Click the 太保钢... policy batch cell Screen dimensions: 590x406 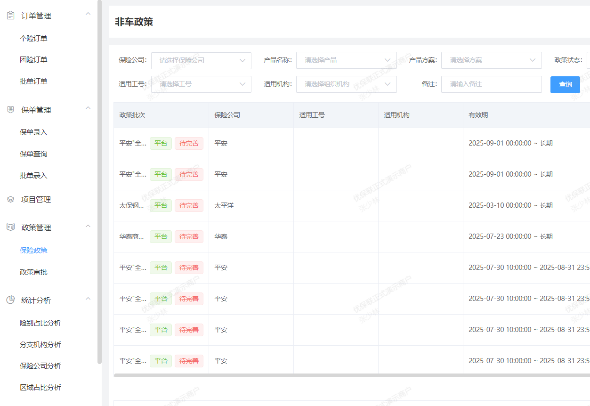pyautogui.click(x=132, y=206)
